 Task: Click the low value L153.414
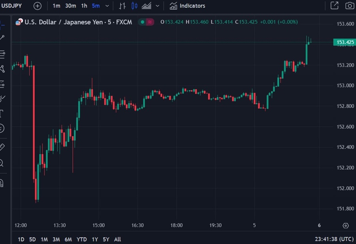(222, 22)
